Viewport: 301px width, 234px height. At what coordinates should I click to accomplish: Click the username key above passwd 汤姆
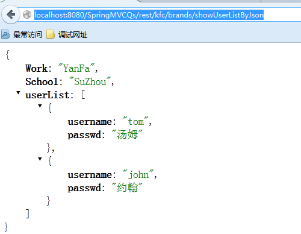click(x=90, y=122)
